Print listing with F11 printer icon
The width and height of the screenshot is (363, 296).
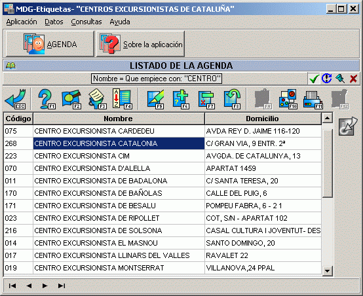313,100
